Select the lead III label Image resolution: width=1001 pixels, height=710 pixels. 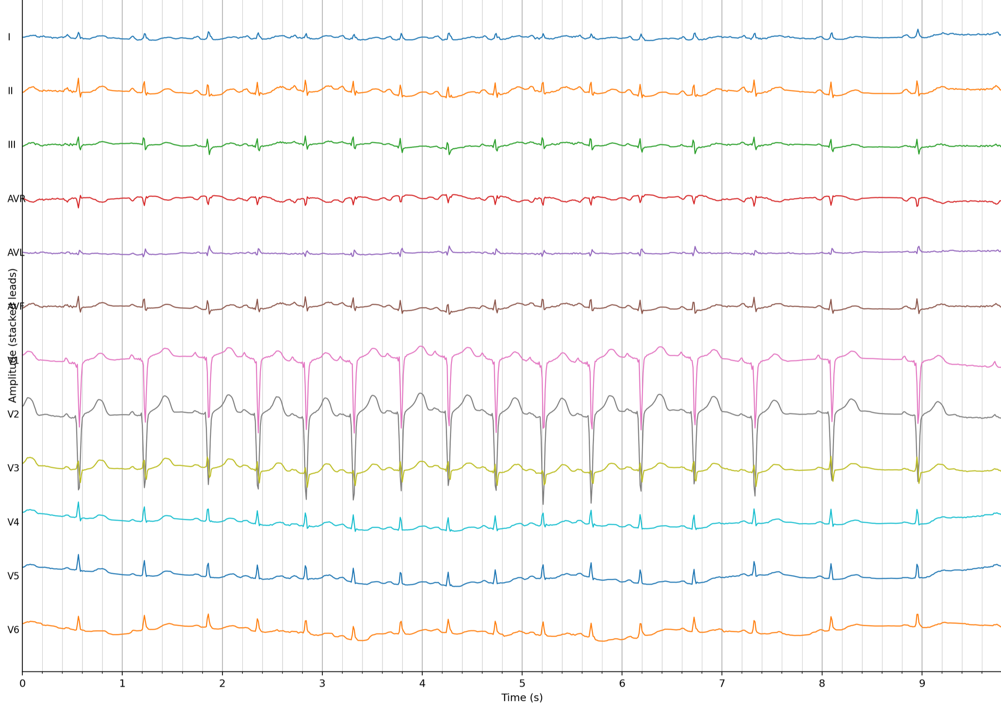coord(11,145)
